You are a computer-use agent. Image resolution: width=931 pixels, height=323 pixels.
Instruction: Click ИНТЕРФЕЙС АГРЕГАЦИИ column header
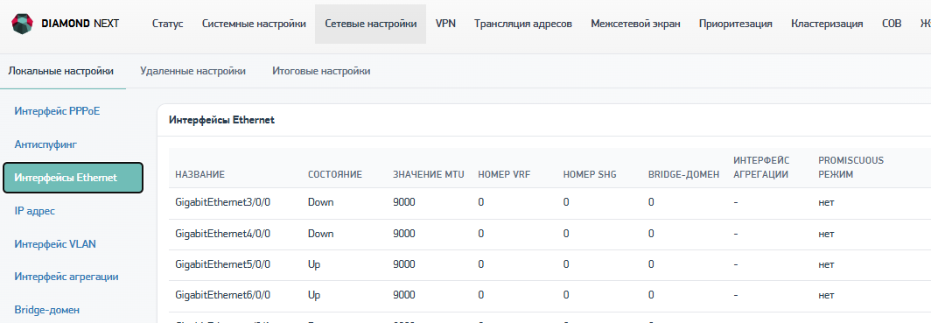(760, 167)
